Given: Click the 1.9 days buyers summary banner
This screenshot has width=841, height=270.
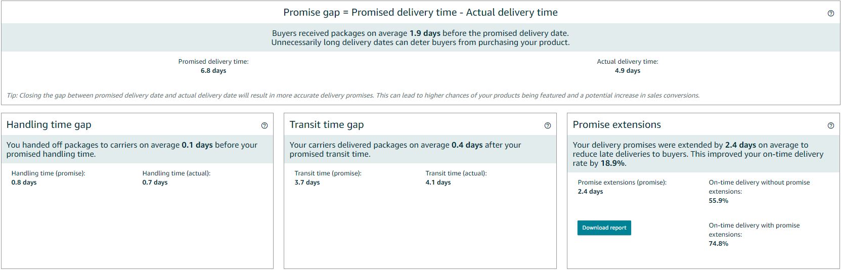Looking at the screenshot, I should tap(420, 37).
